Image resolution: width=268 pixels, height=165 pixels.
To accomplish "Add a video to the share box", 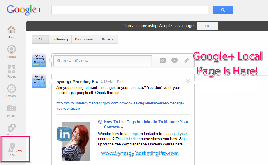I will pyautogui.click(x=175, y=60).
